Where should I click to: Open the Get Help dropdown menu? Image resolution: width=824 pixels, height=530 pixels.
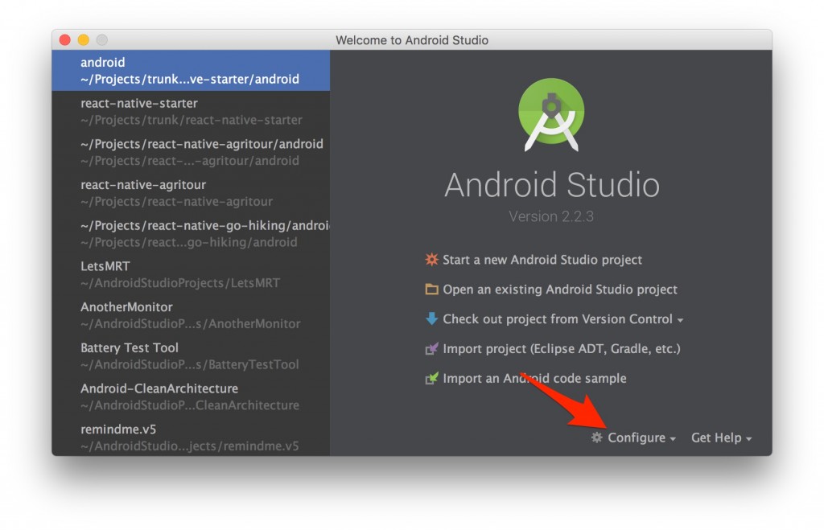tap(722, 438)
